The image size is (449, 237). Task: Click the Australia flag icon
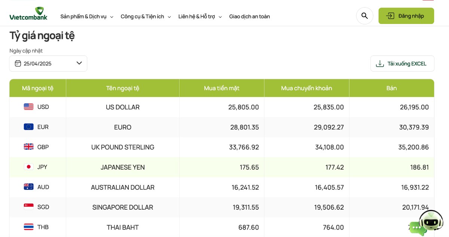[x=29, y=187]
